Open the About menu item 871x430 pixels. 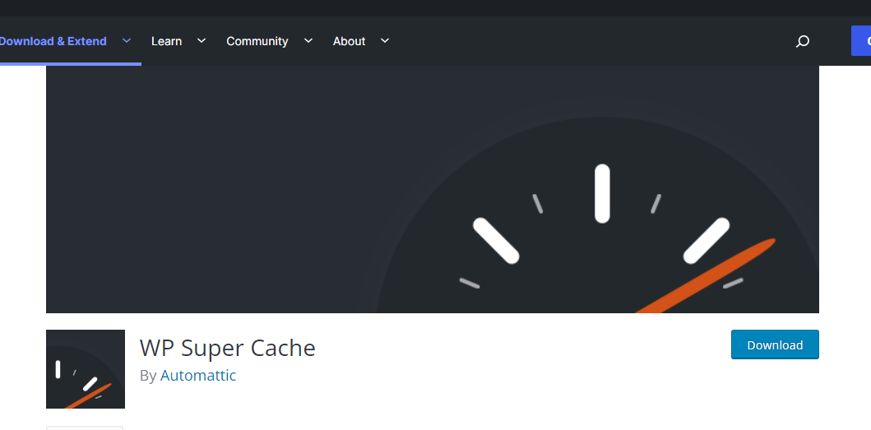coord(349,41)
